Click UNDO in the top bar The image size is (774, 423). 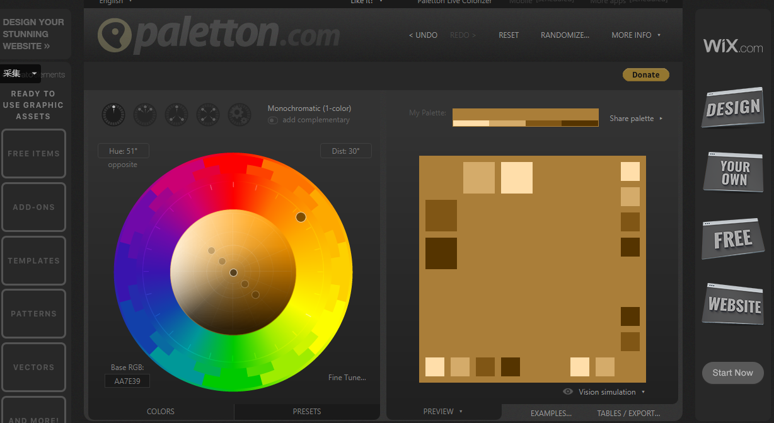coord(423,35)
